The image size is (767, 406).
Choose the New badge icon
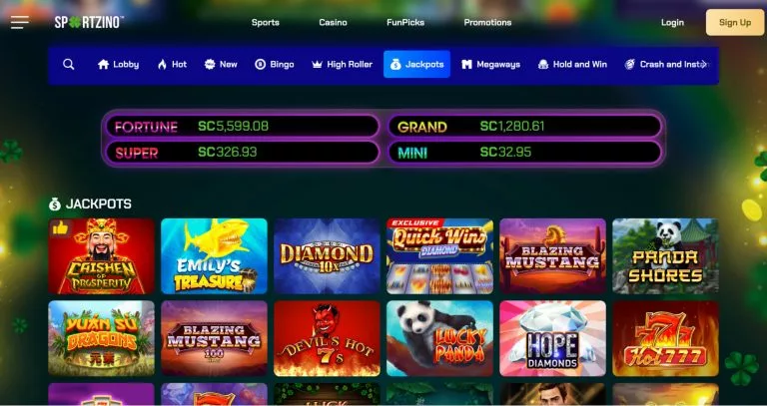[x=210, y=65]
